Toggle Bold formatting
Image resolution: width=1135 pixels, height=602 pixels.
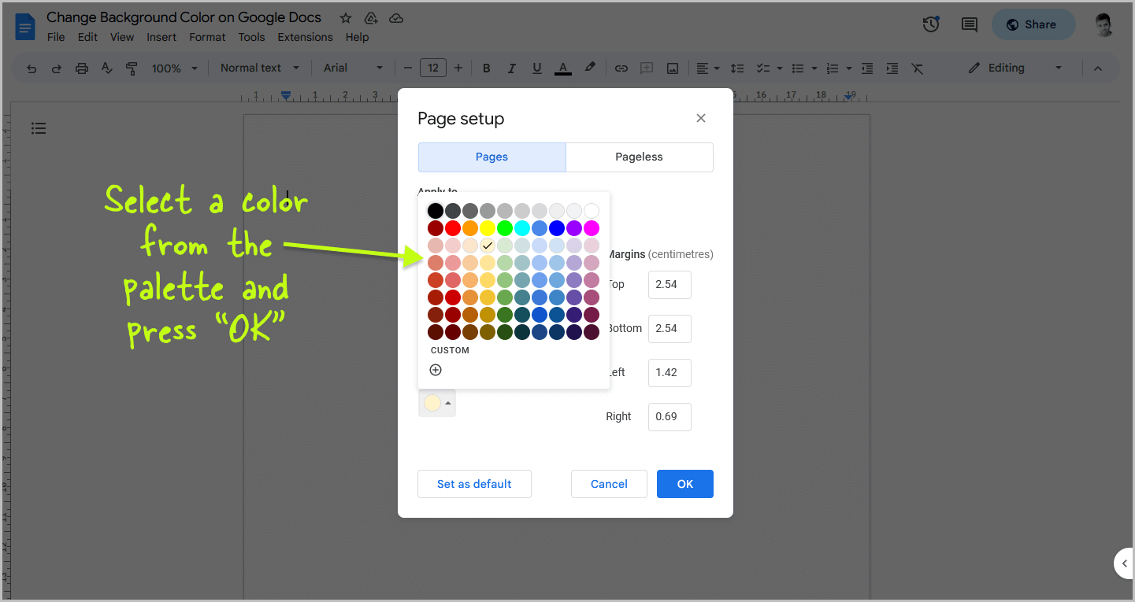tap(487, 68)
